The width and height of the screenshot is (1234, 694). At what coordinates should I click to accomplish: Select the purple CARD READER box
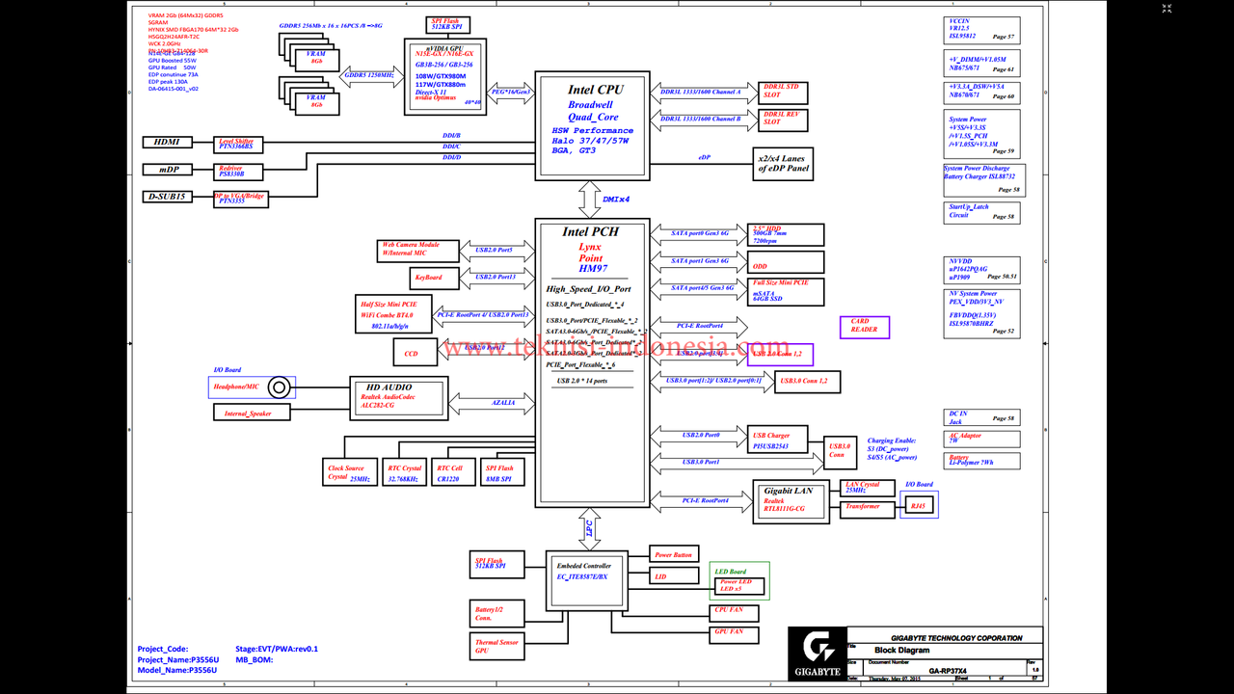click(864, 327)
